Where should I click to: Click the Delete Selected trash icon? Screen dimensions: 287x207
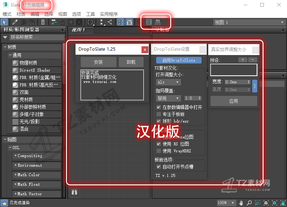43,22
